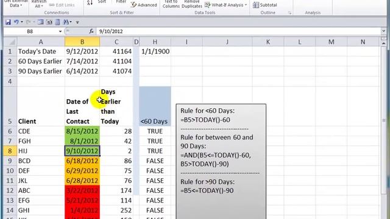Open the Undo history dropdown arrow
390x219 pixels.
(x=22, y=22)
